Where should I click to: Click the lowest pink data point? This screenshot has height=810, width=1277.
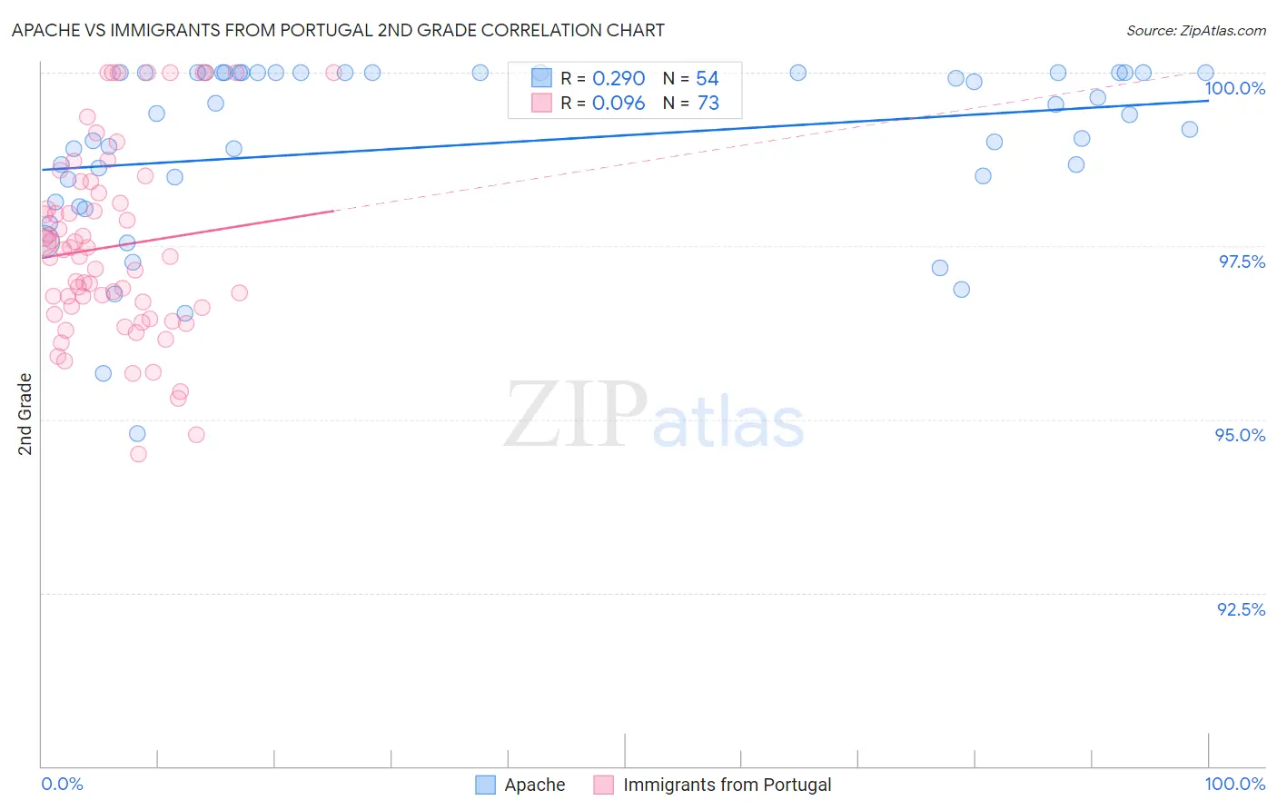tap(138, 454)
